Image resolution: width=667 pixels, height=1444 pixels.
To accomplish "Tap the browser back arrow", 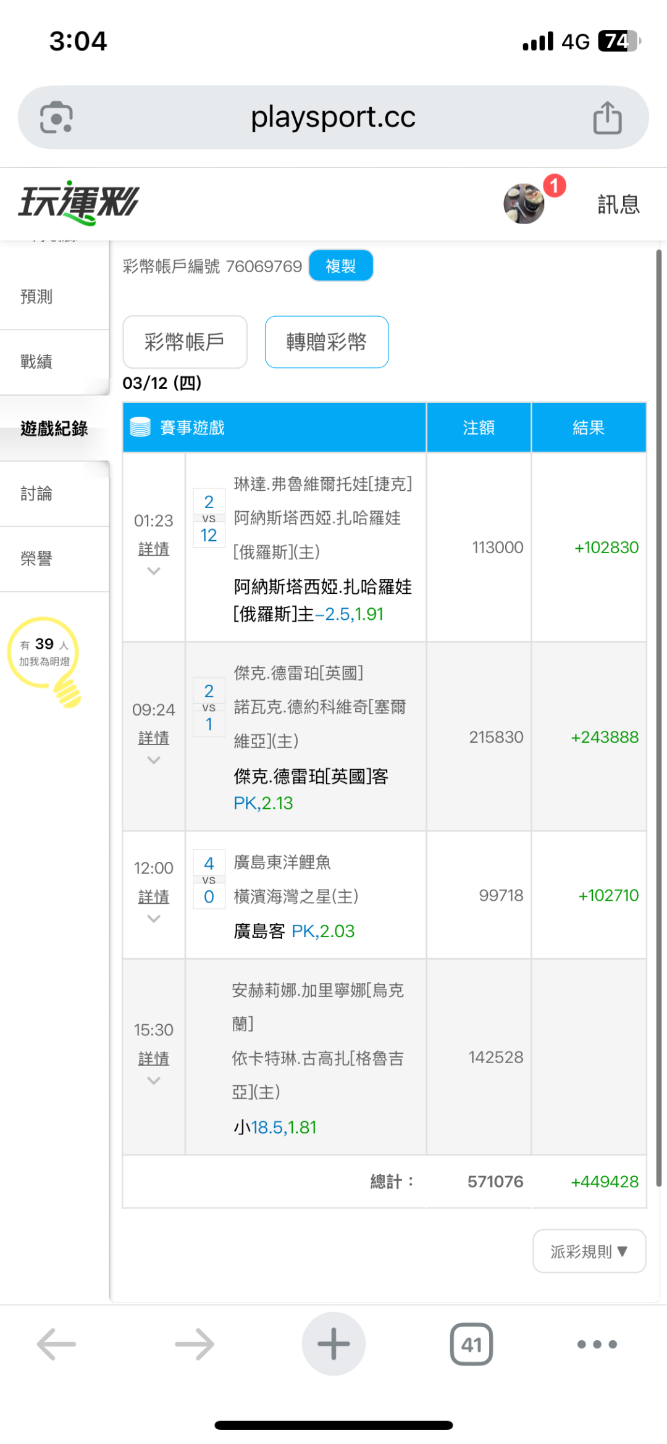I will click(56, 1344).
